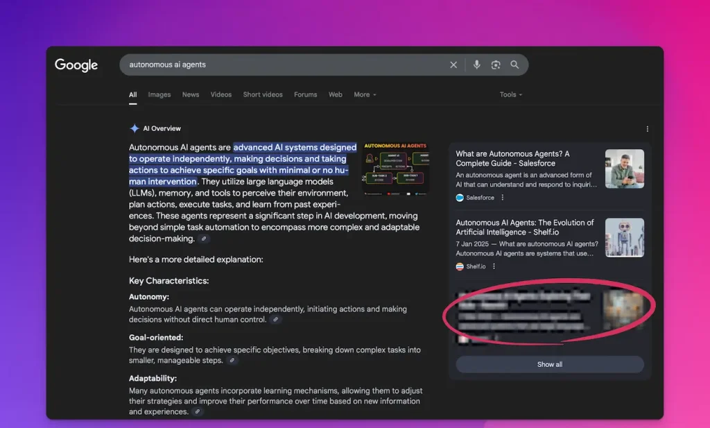The height and width of the screenshot is (428, 710).
Task: Click the 'AI Overview' heading text
Action: point(162,128)
